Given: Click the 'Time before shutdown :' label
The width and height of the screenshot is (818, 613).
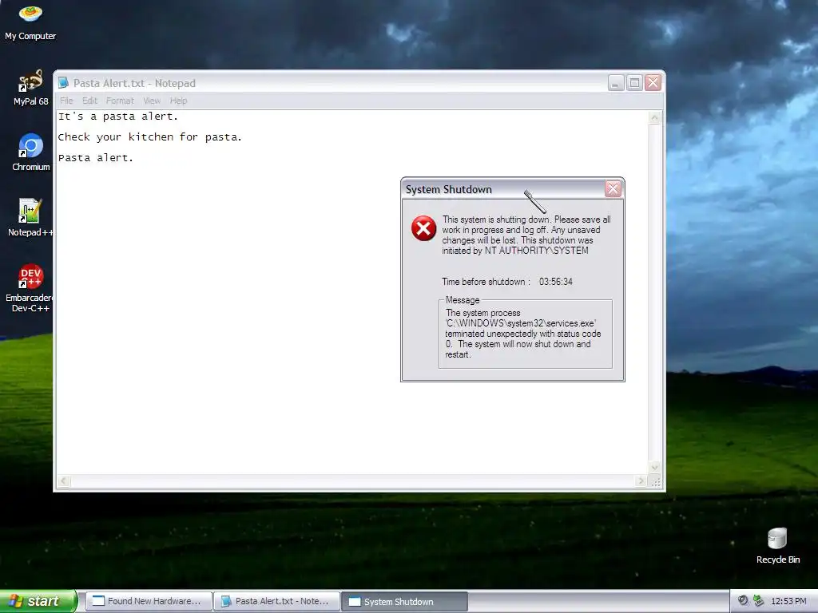Looking at the screenshot, I should point(486,282).
